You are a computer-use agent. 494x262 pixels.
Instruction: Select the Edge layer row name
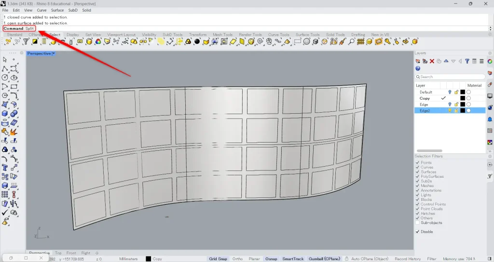424,105
